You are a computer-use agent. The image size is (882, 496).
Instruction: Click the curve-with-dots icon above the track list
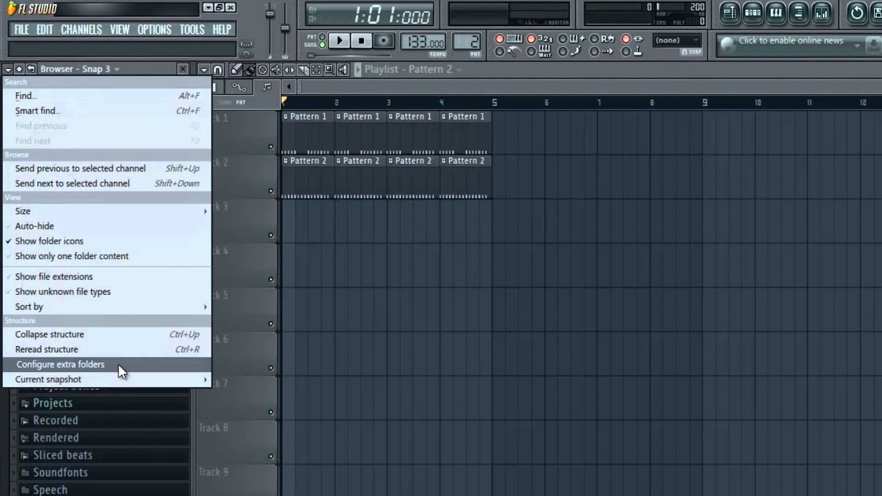click(x=239, y=87)
